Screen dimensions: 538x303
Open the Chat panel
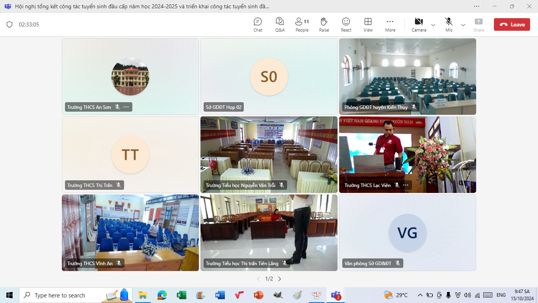(x=258, y=24)
